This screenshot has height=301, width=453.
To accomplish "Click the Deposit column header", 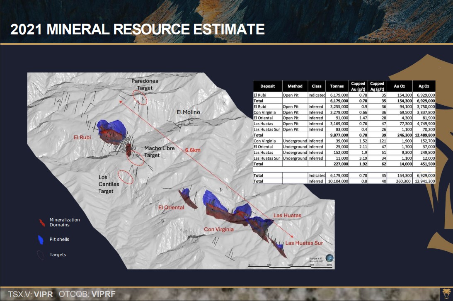I will [268, 86].
